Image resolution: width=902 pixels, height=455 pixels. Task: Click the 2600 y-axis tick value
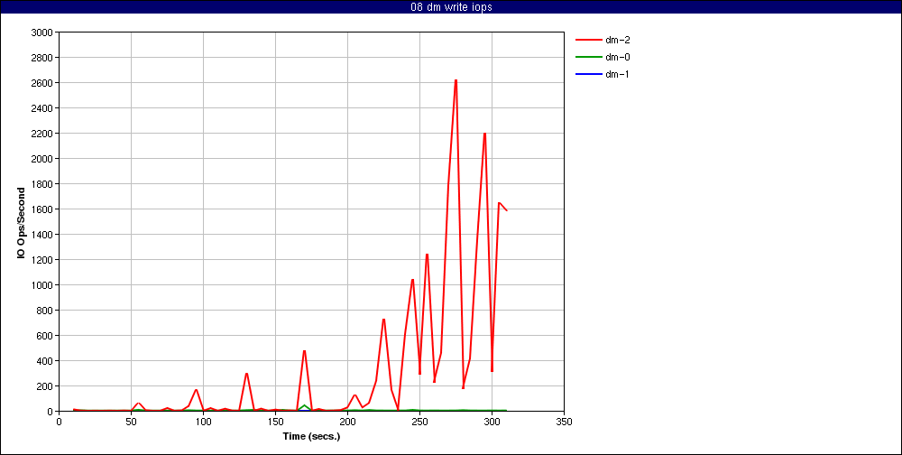coord(42,83)
